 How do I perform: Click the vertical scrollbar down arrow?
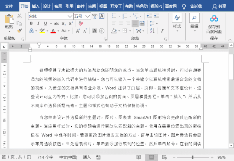[231, 146]
